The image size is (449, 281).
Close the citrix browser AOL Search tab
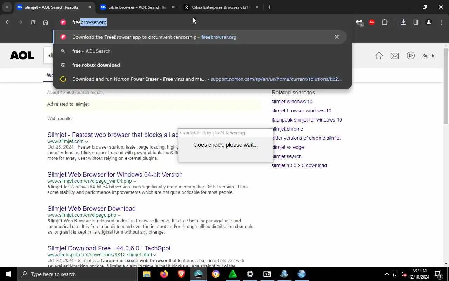tap(173, 7)
